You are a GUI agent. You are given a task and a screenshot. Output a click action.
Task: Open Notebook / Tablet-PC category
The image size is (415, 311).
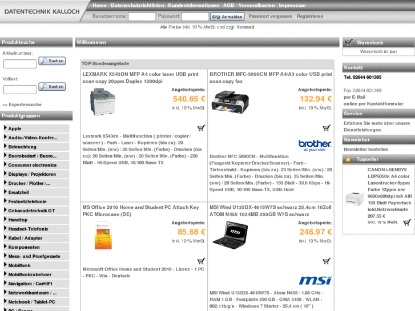coord(31,302)
